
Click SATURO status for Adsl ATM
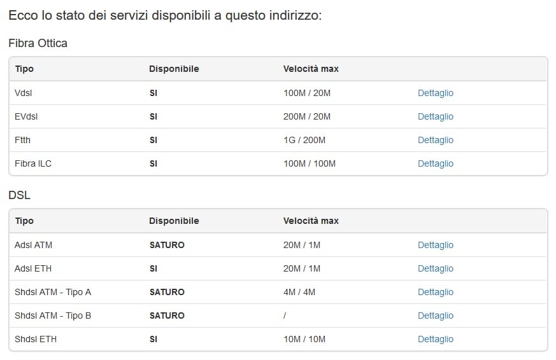click(167, 245)
